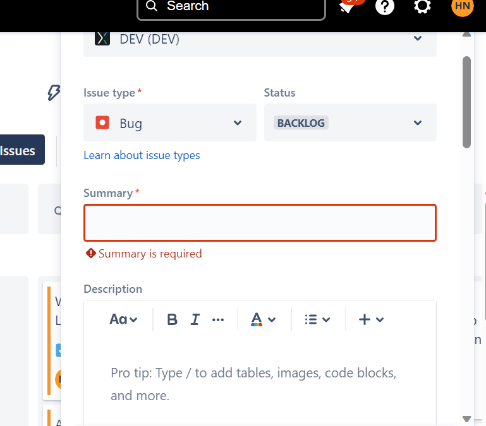The image size is (486, 426).
Task: Open the Help question mark icon
Action: 385,6
